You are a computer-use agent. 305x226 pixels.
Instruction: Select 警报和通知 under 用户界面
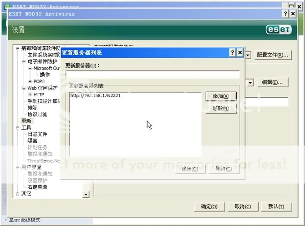click(x=40, y=174)
